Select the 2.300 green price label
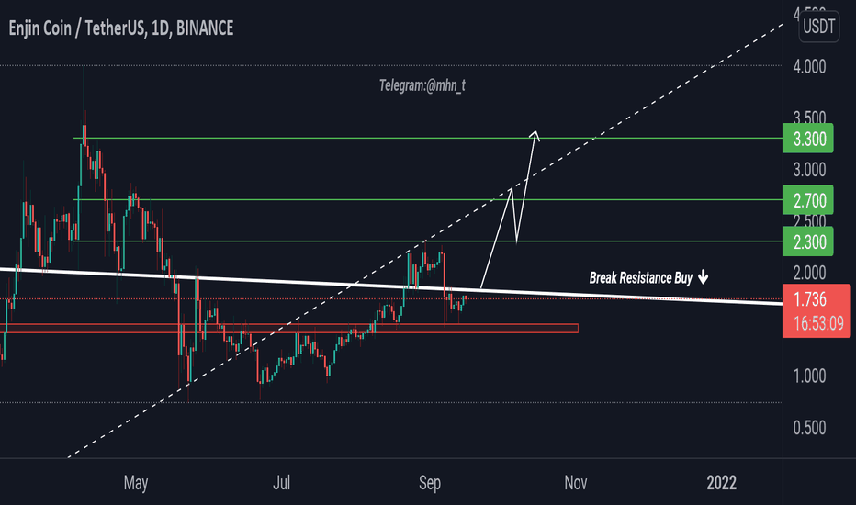The image size is (856, 505). click(808, 241)
